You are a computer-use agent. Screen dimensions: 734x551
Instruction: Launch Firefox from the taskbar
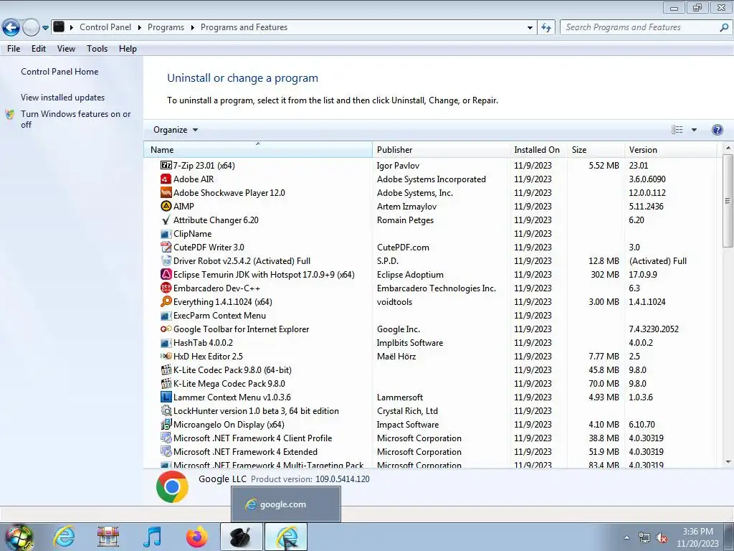pos(196,537)
